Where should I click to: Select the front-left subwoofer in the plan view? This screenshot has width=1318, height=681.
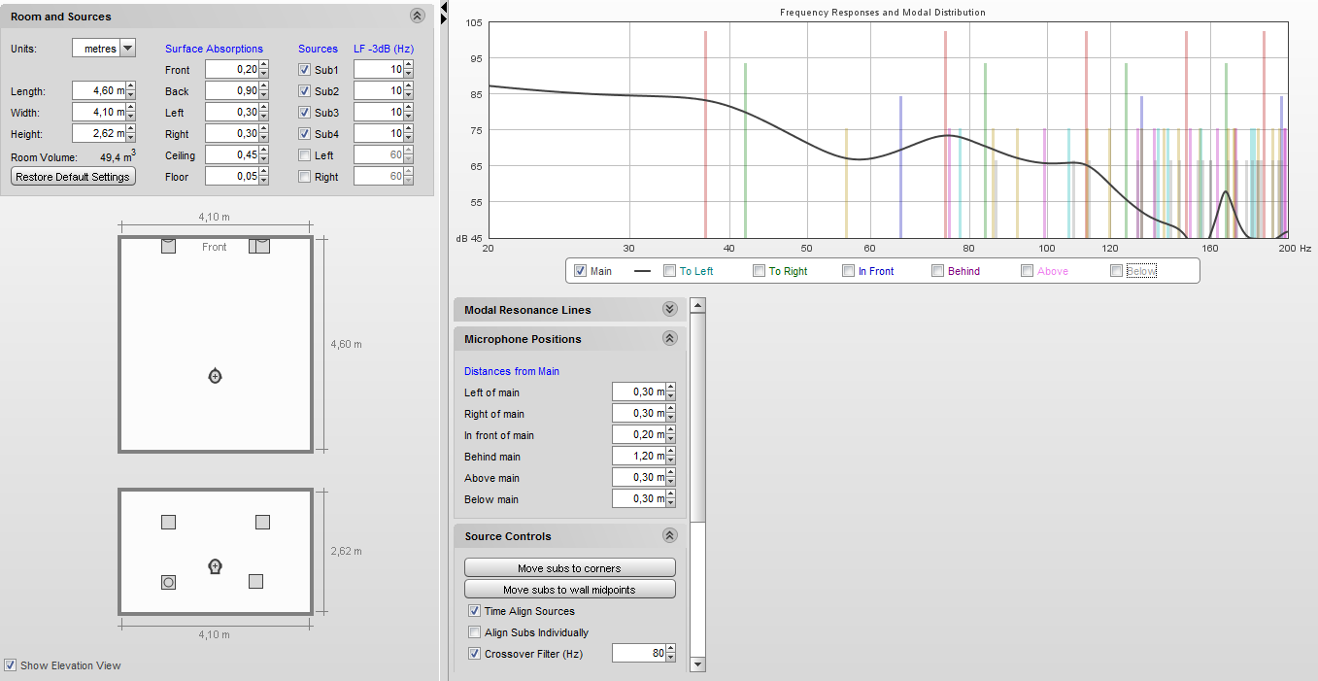point(168,246)
